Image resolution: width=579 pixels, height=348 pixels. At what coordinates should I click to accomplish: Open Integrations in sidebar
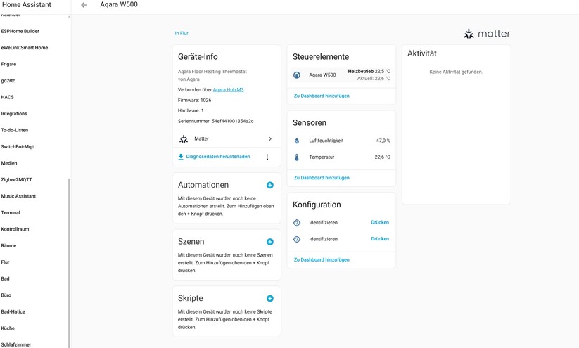(x=14, y=114)
